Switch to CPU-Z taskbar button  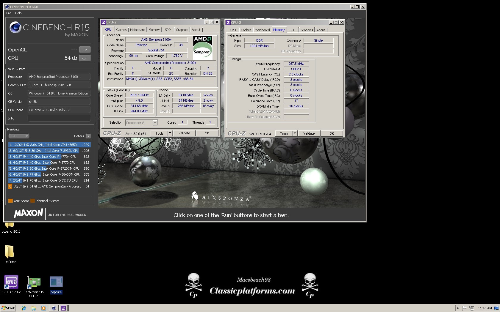63,308
